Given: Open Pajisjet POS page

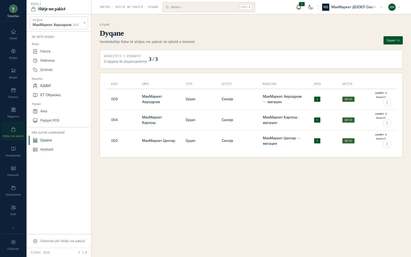Looking at the screenshot, I should point(59,121).
